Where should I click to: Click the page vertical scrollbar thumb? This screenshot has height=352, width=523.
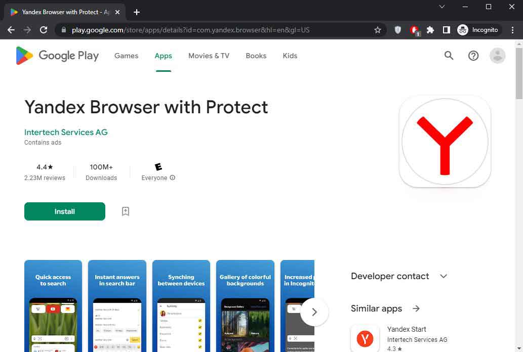(x=519, y=73)
